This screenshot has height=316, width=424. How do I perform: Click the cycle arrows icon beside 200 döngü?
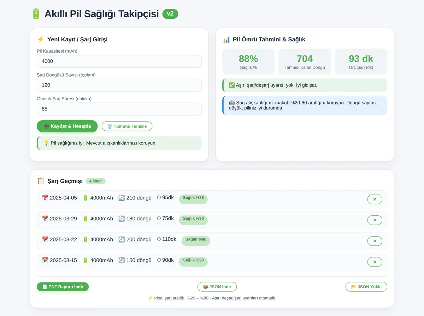(x=122, y=239)
